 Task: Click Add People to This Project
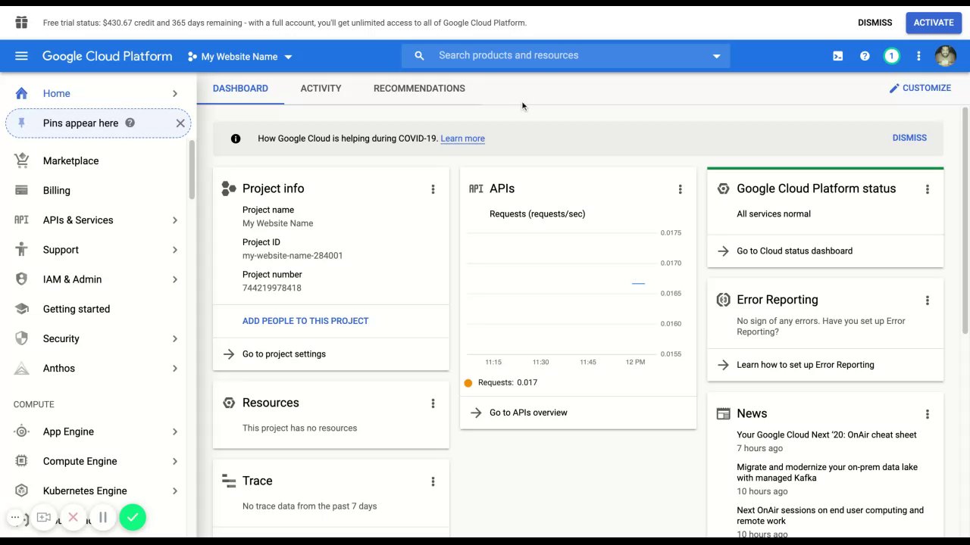click(x=305, y=321)
